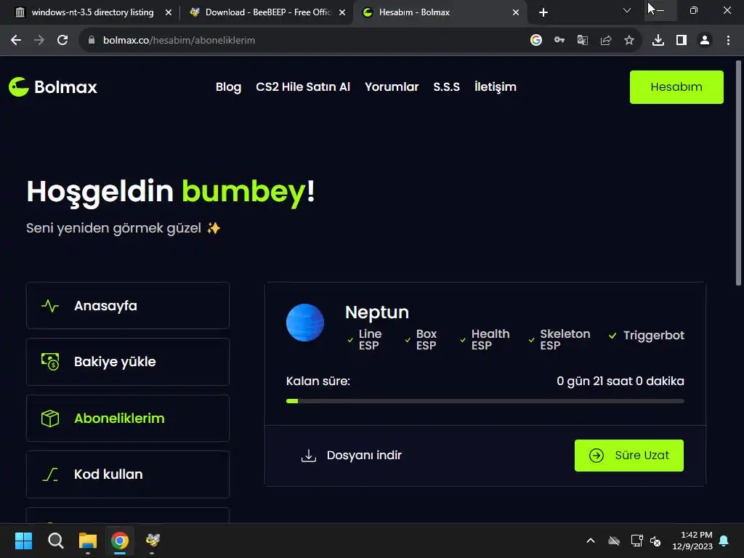Go back in browser history
744x558 pixels.
(x=16, y=41)
